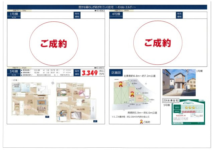Click the ribbon icon in the ご成約 legend
This screenshot has height=151, width=214.
click(141, 122)
